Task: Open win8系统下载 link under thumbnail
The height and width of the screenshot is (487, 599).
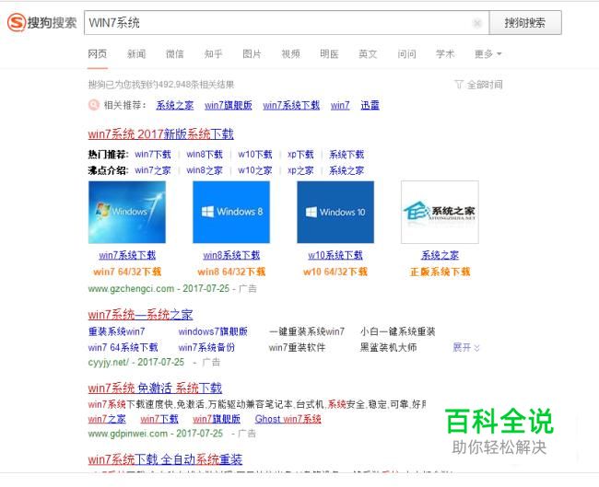Action: 231,255
